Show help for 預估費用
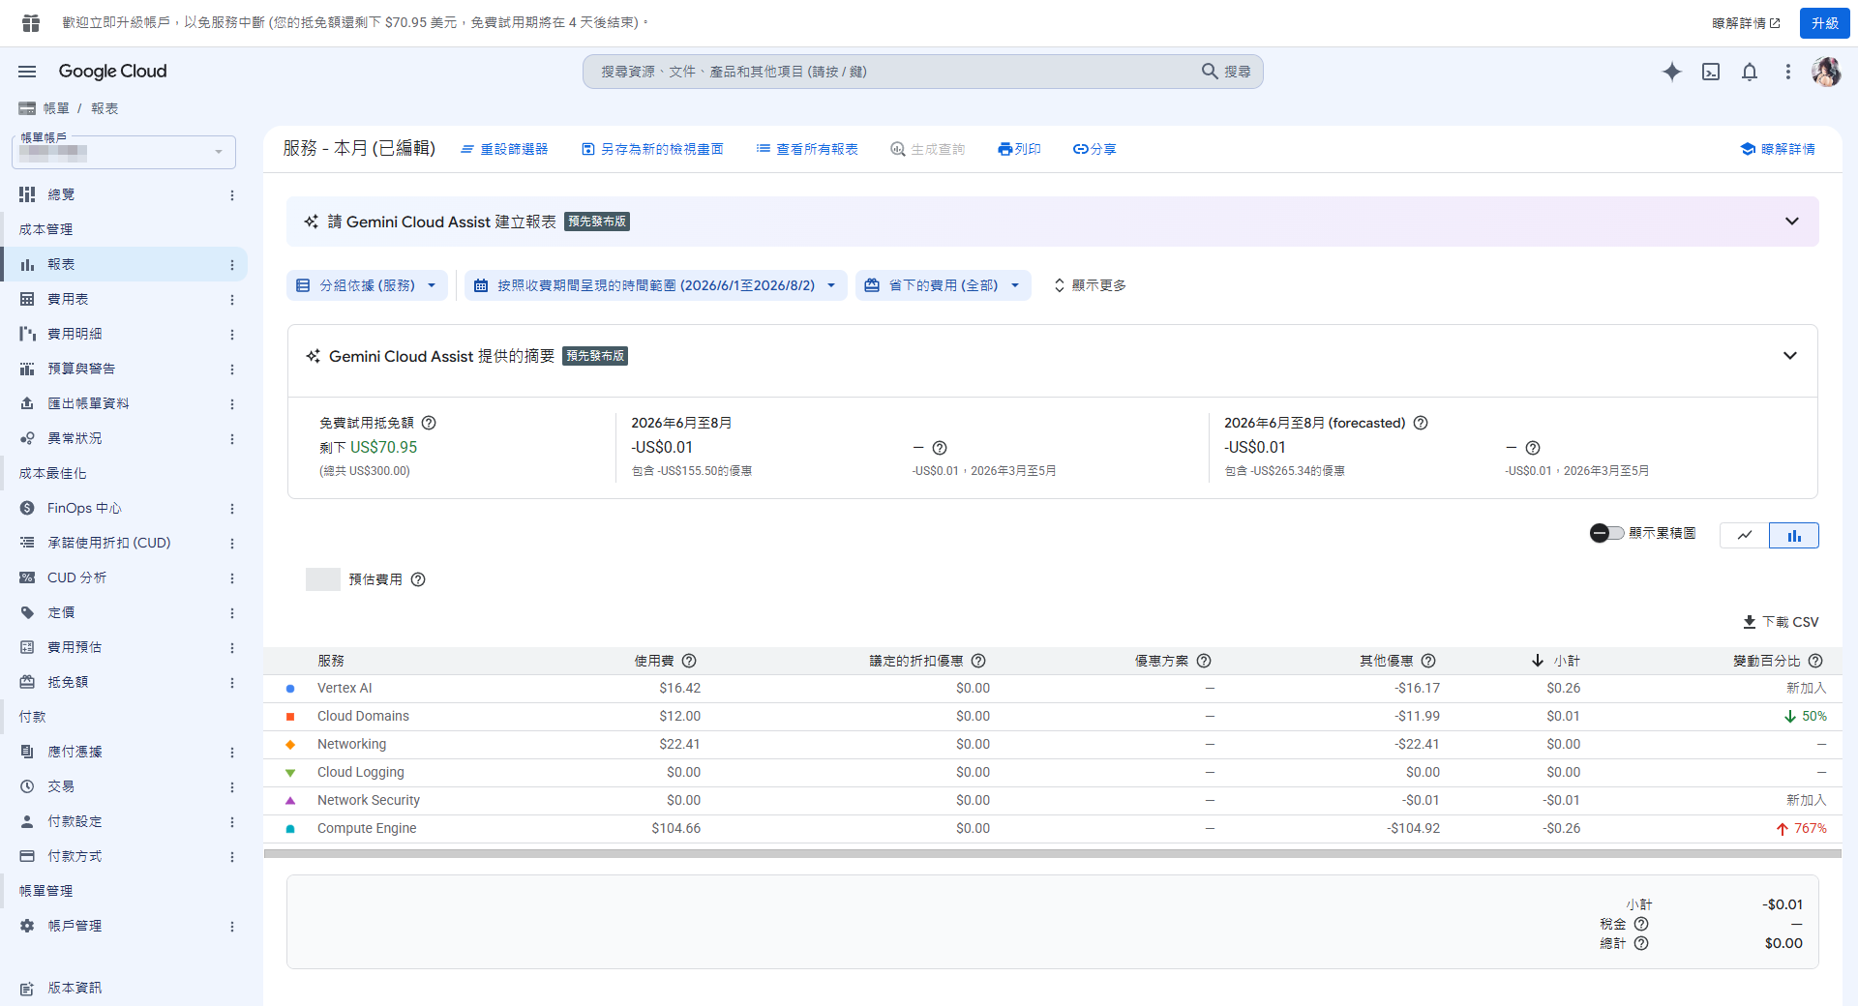Image resolution: width=1858 pixels, height=1006 pixels. [418, 579]
